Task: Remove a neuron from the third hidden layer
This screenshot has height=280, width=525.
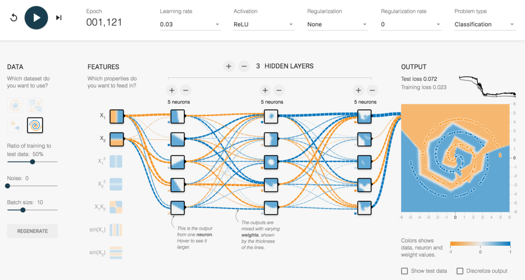Action: (372, 90)
